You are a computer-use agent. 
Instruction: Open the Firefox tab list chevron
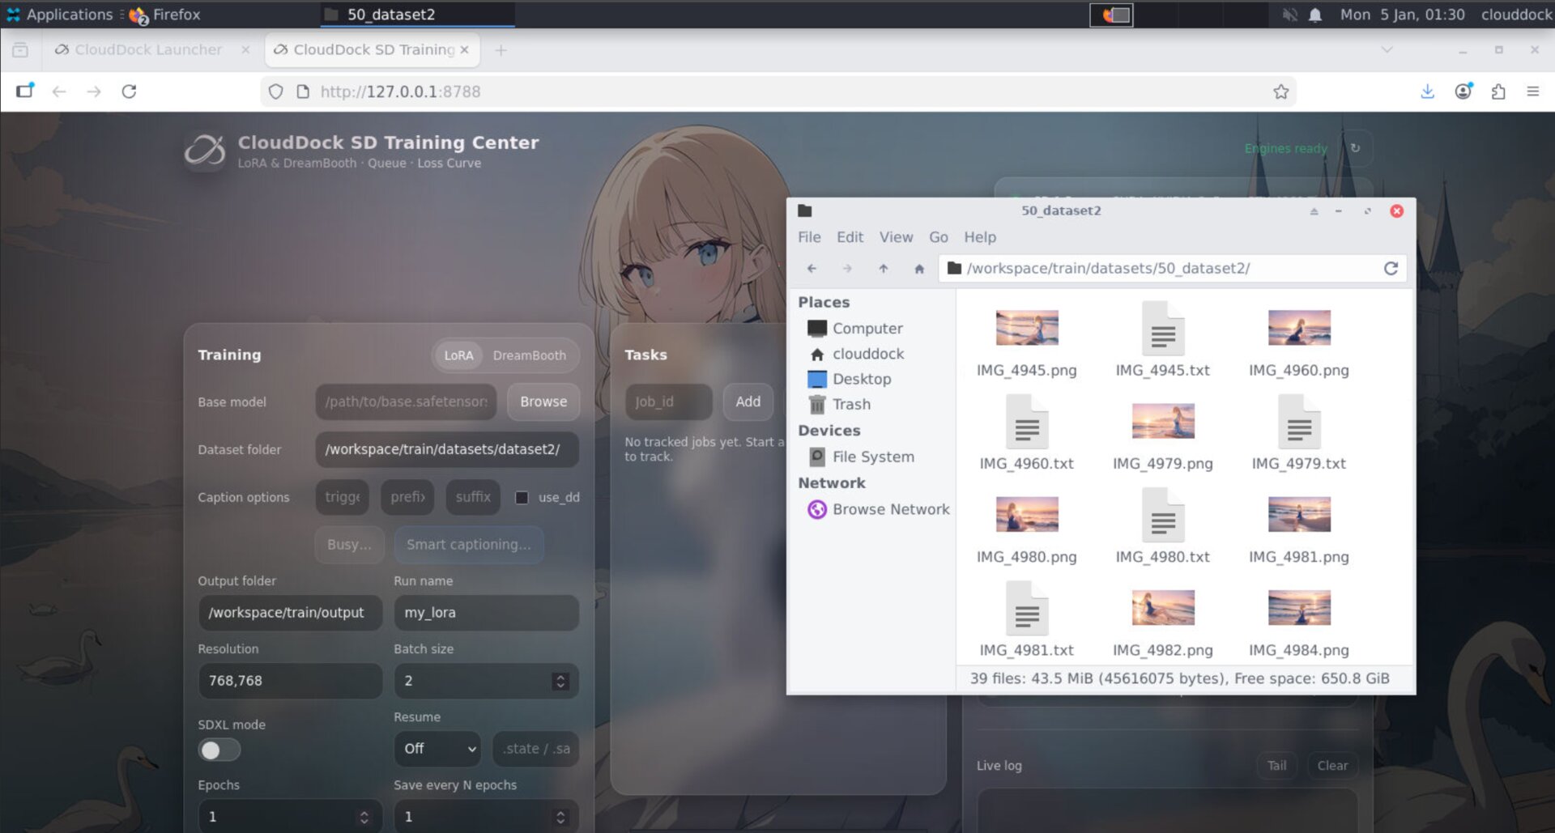tap(1387, 50)
